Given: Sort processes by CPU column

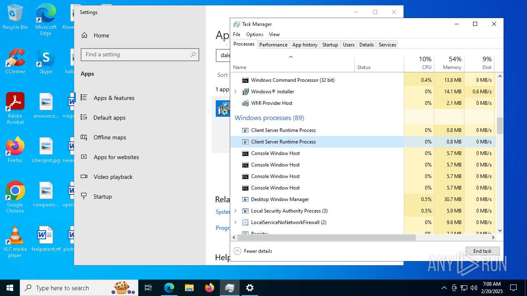Looking at the screenshot, I should coord(419,63).
